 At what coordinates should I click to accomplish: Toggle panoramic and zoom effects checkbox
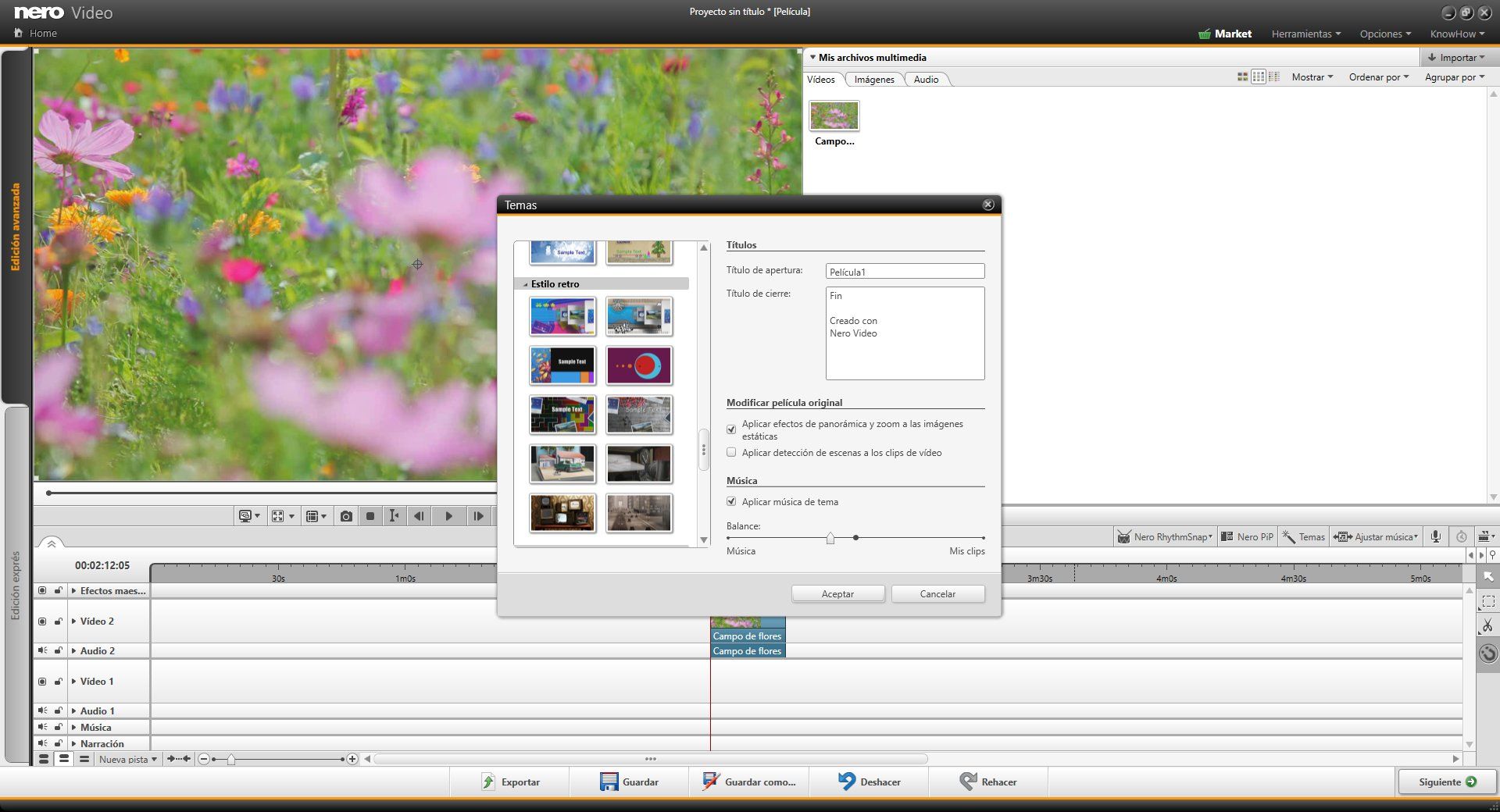point(731,429)
